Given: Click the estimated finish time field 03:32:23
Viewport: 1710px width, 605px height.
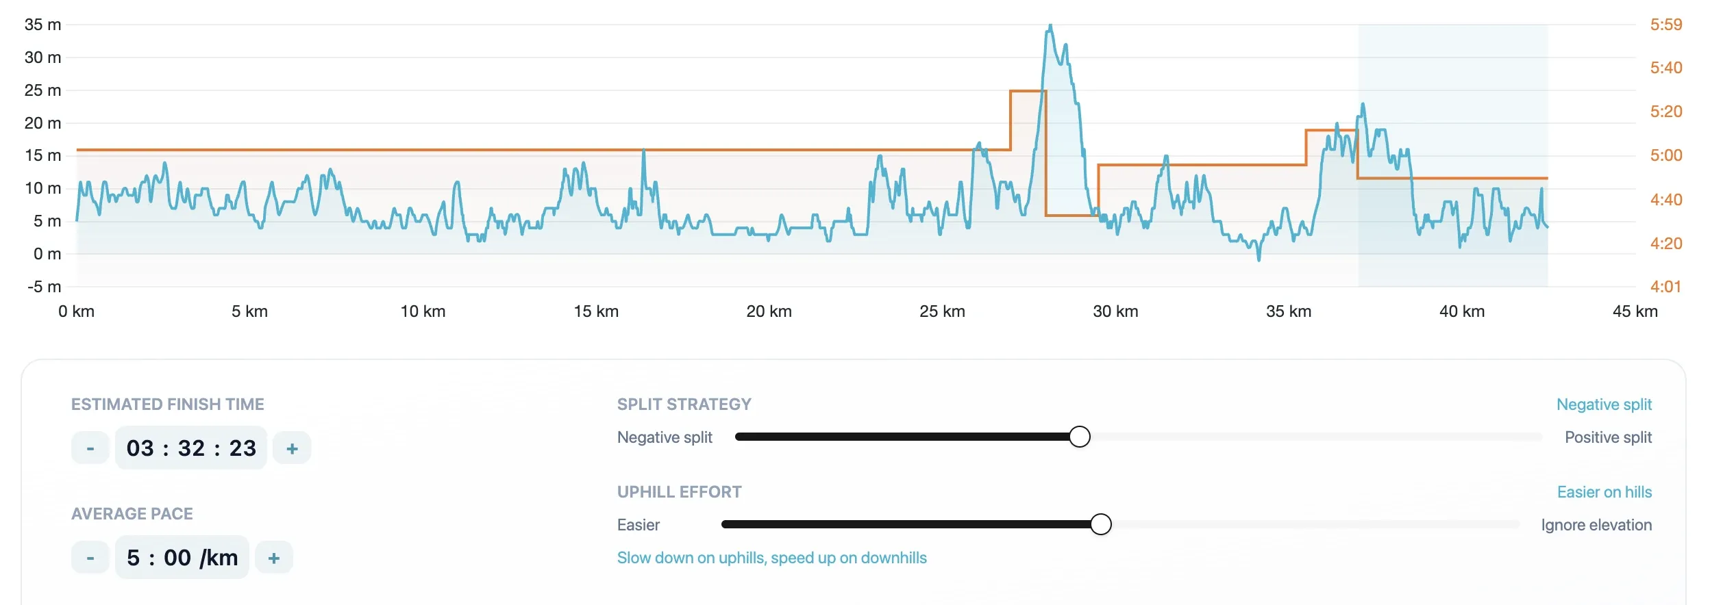Looking at the screenshot, I should pyautogui.click(x=191, y=448).
